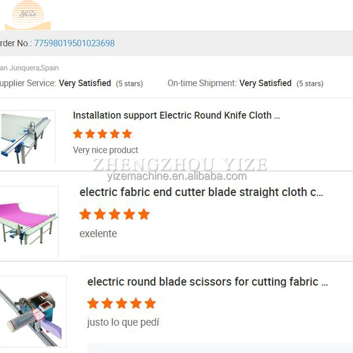Click first star of round blade scissors review
The height and width of the screenshot is (353, 353).
pyautogui.click(x=93, y=303)
